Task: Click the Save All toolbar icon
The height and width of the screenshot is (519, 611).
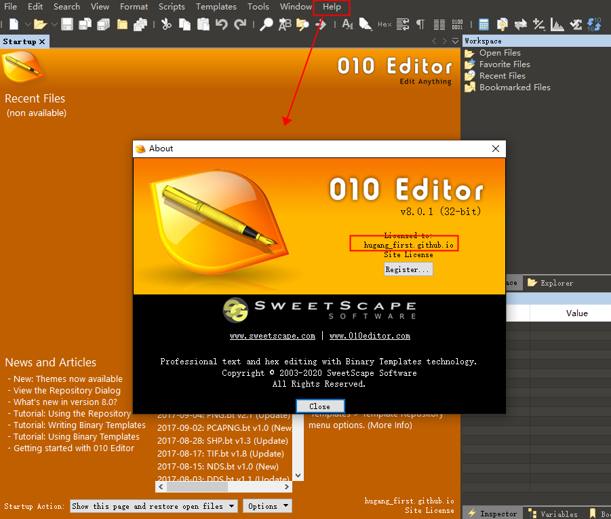Action: click(x=103, y=24)
